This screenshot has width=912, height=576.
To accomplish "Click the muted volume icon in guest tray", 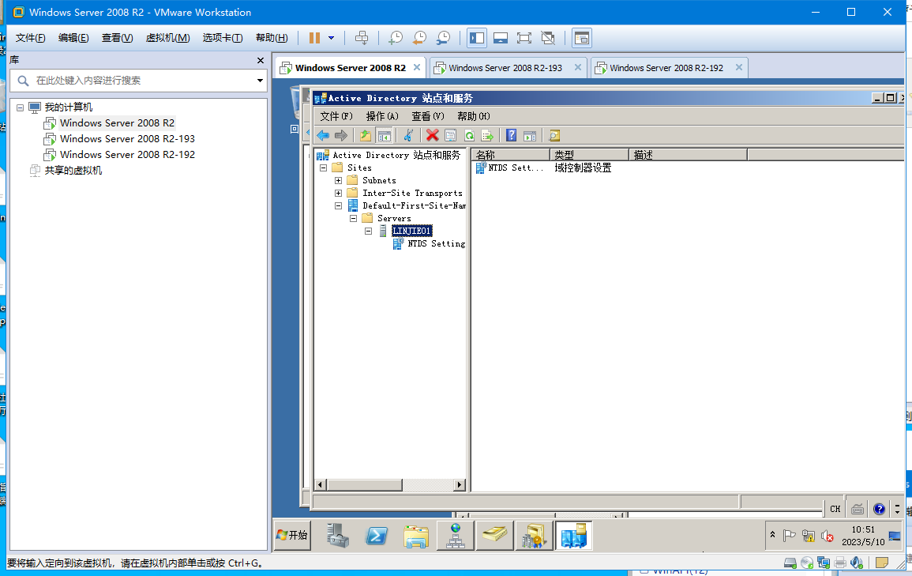I will point(827,536).
